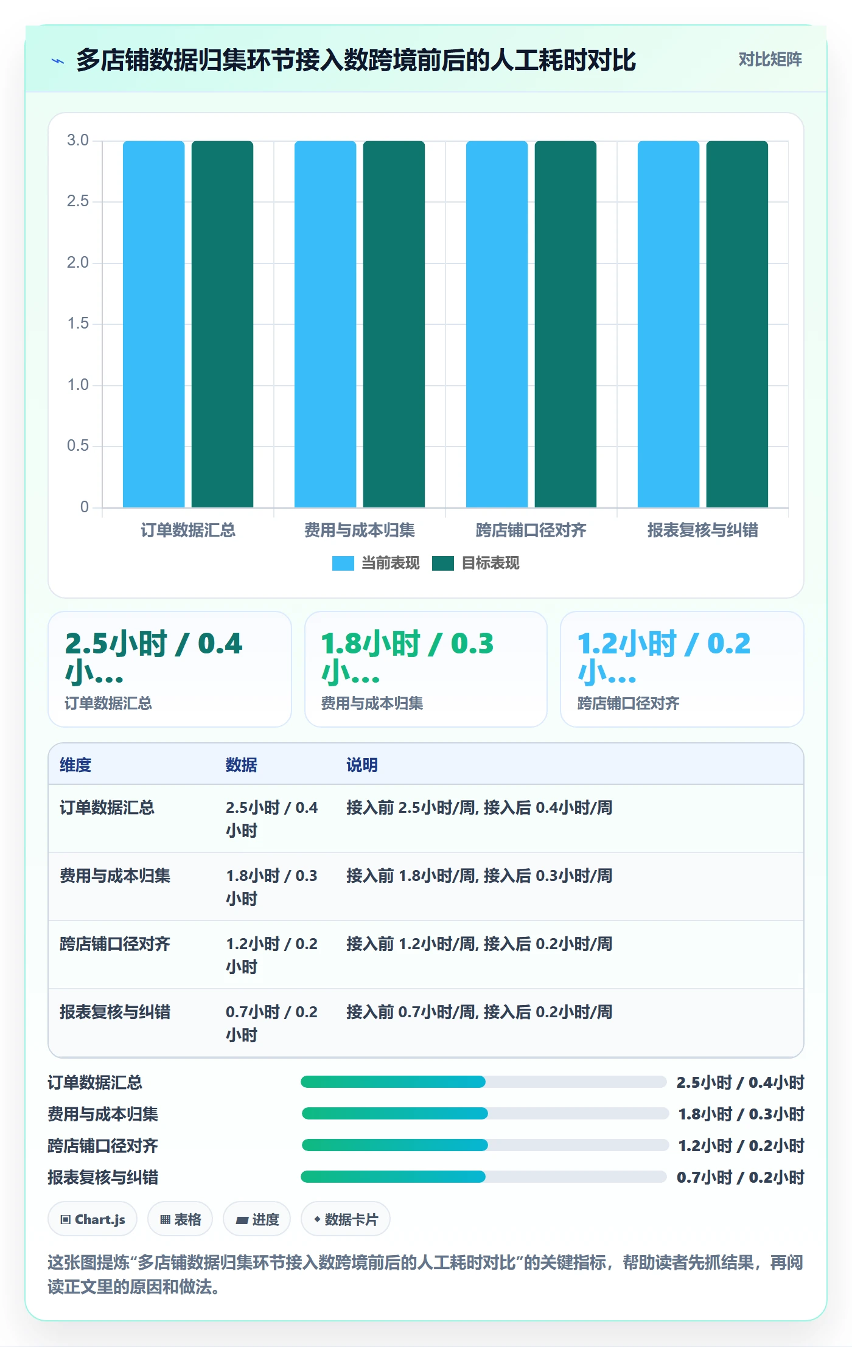Screen dimensions: 852x1347
Task: Click the 0.7小时 / 0.2小时 progress value
Action: click(x=741, y=1177)
